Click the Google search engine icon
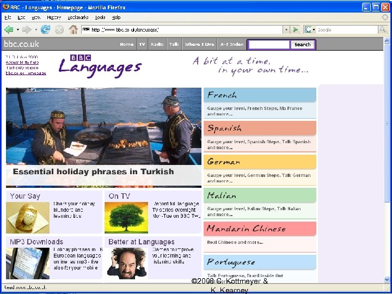392x294 pixels. click(x=308, y=30)
